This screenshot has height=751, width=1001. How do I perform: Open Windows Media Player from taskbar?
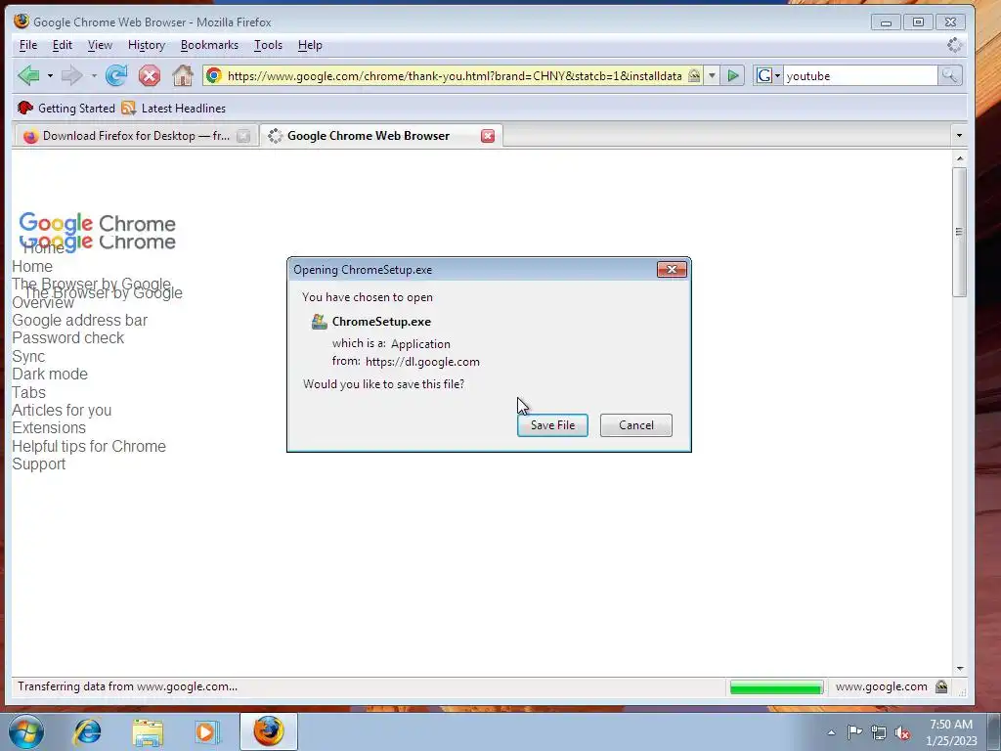coord(207,731)
